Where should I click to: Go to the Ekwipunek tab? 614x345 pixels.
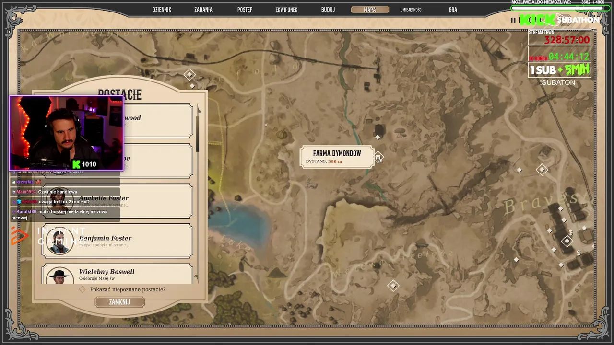[287, 10]
